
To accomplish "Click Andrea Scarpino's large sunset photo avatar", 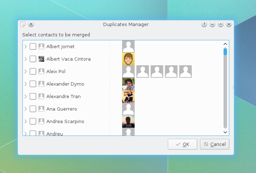I will [x=128, y=121].
